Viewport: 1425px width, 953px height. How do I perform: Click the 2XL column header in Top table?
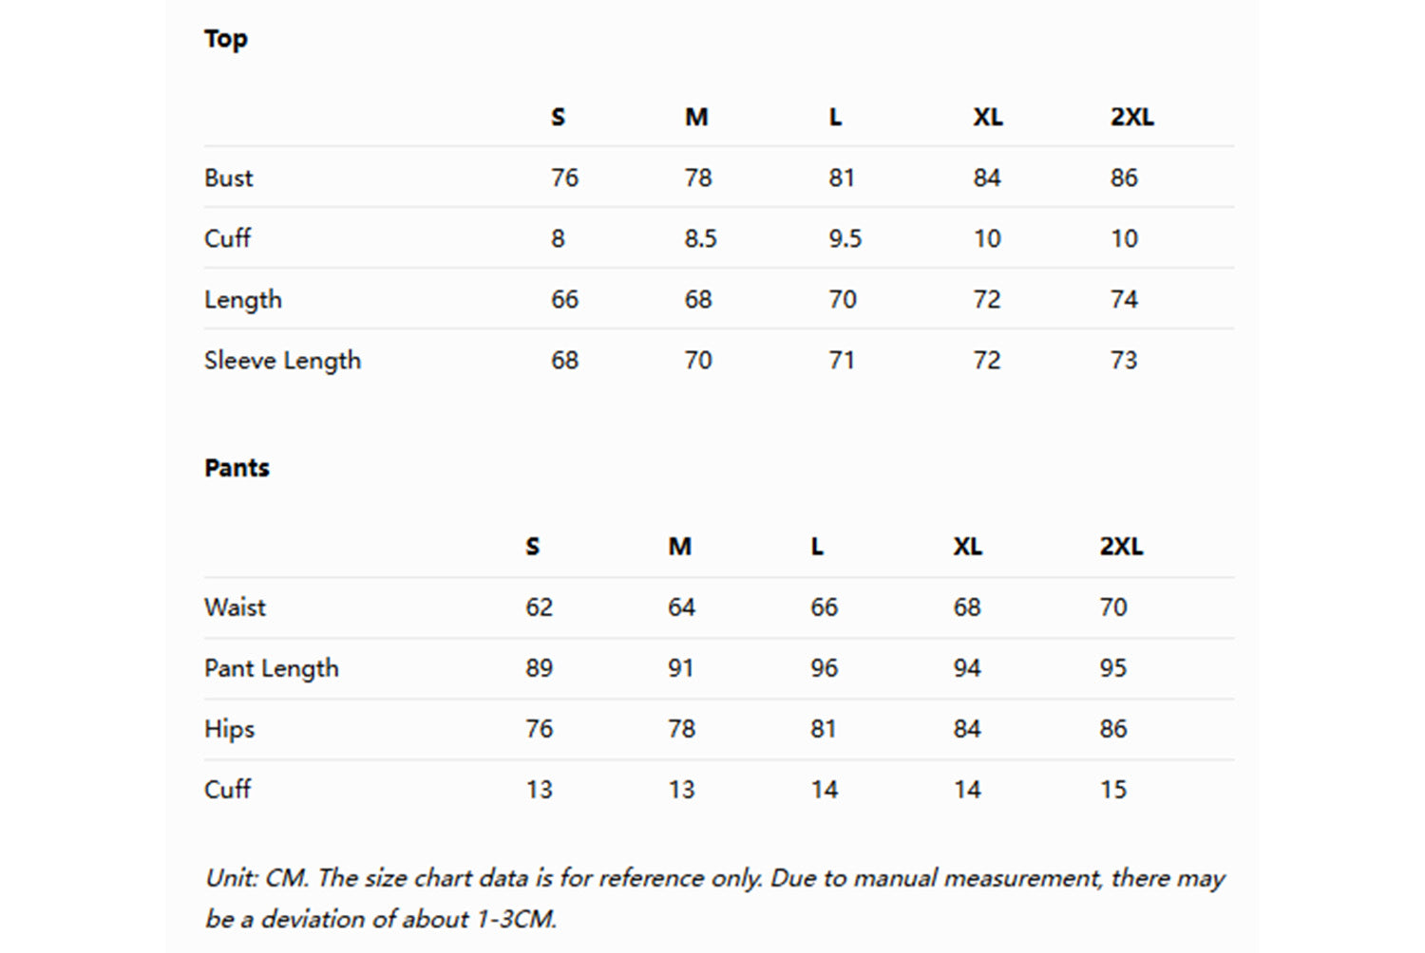[x=1131, y=118]
